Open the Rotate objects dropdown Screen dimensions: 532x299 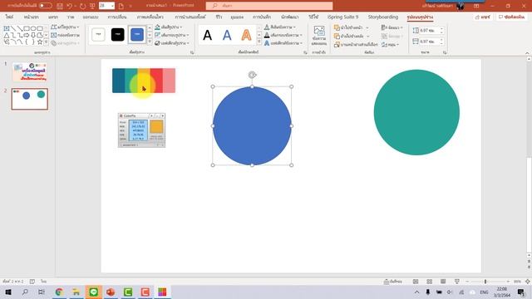click(390, 44)
